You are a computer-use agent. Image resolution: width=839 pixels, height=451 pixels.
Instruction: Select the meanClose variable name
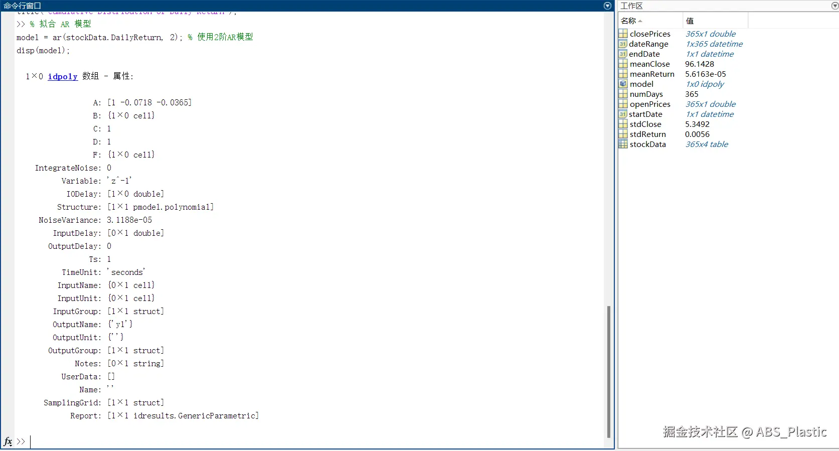click(x=649, y=64)
